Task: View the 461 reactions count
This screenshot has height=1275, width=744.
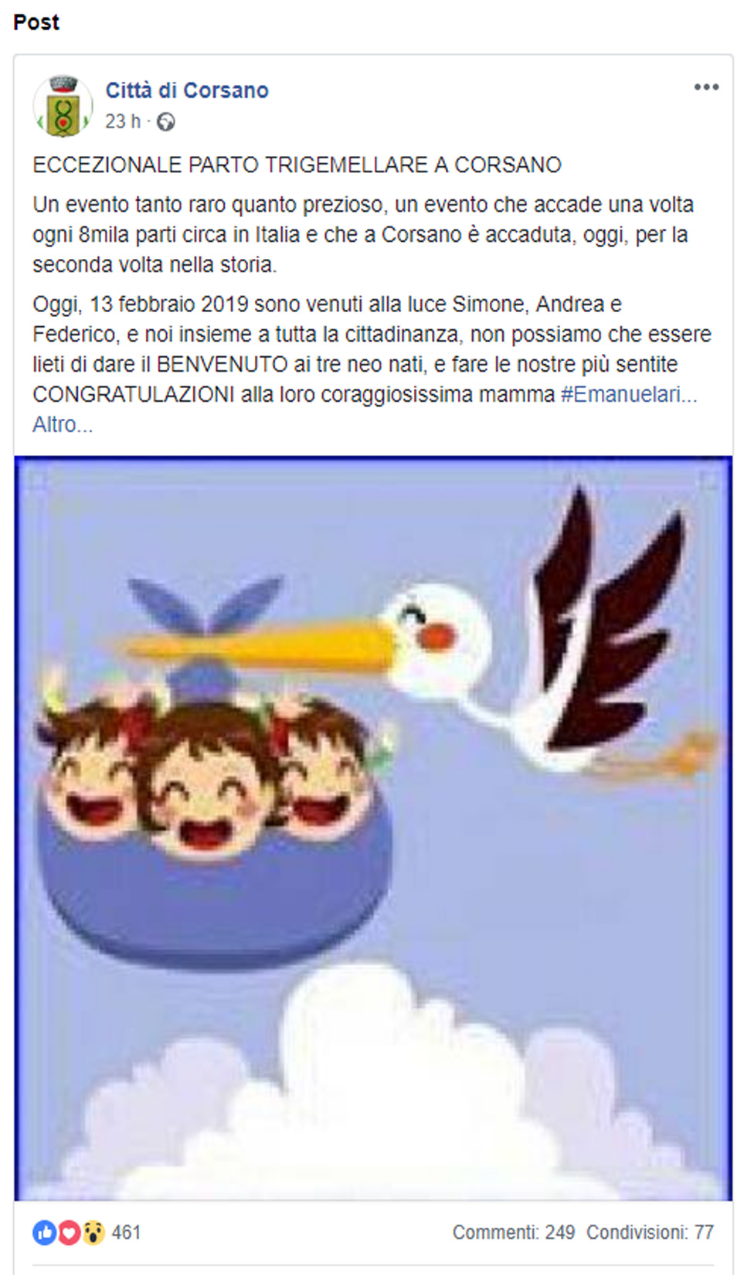Action: [x=127, y=1232]
